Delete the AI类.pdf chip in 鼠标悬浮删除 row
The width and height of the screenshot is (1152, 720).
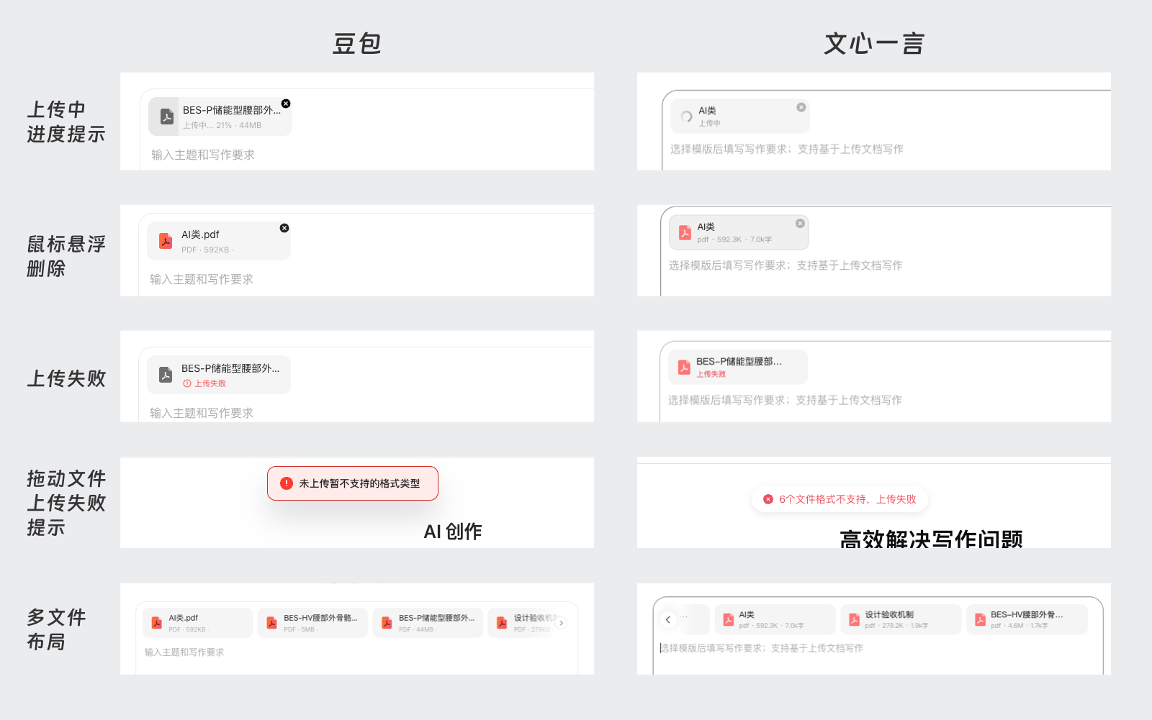[284, 228]
